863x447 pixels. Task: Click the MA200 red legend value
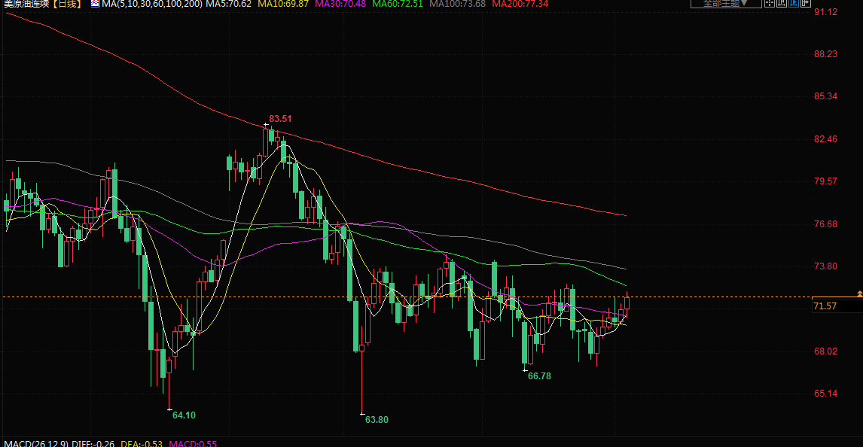(520, 4)
